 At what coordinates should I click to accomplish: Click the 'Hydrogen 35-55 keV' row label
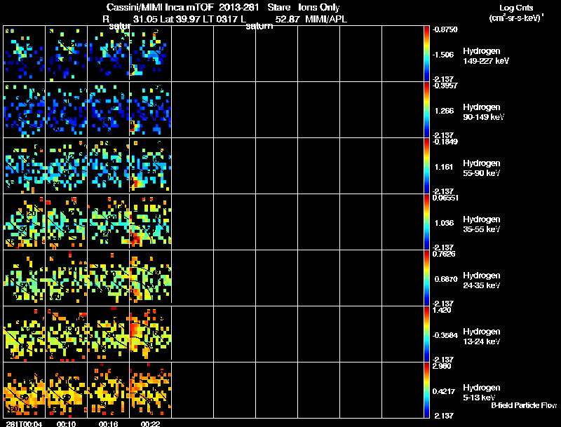482,224
